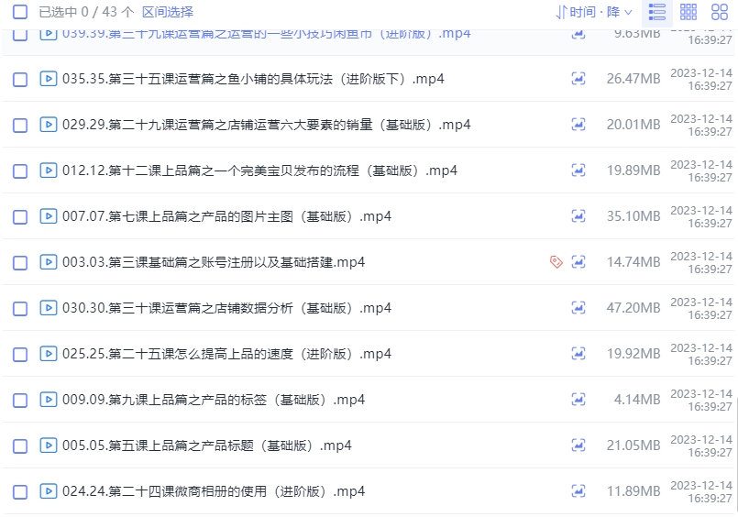
Task: Check the box for file 035.35
Action: tap(20, 79)
